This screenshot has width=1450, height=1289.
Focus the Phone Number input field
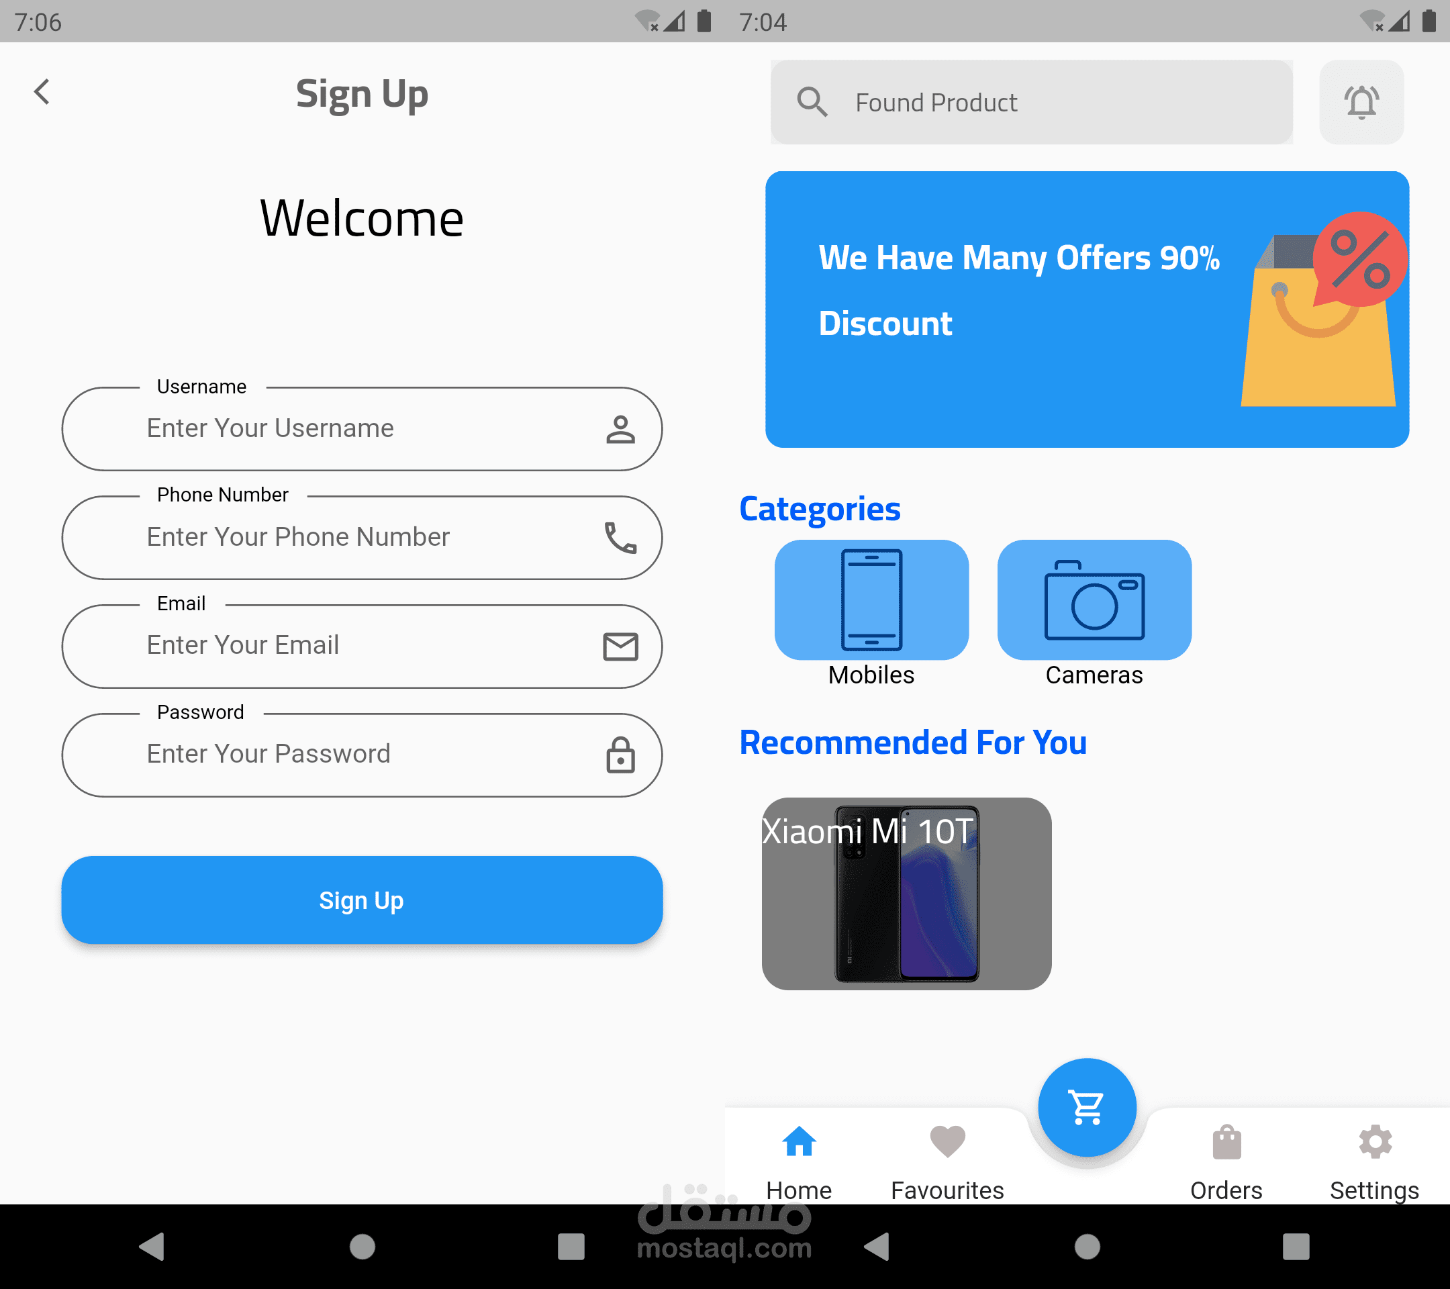pyautogui.click(x=362, y=537)
